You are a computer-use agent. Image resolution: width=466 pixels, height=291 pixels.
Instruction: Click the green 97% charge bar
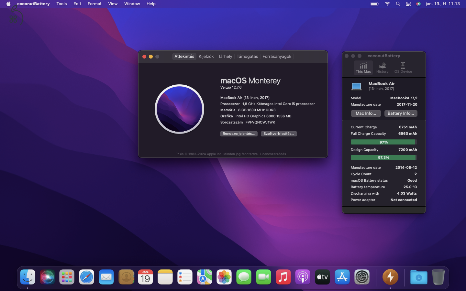[x=383, y=142]
